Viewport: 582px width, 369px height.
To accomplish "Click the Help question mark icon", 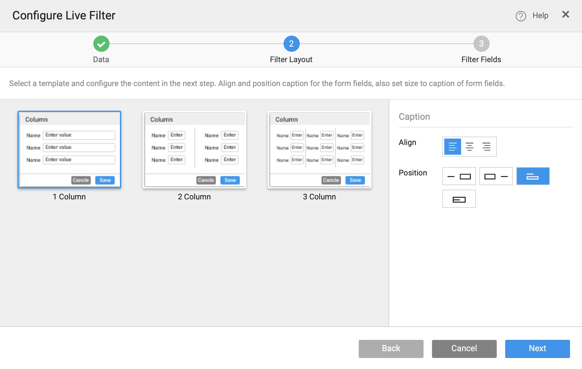I will [521, 16].
